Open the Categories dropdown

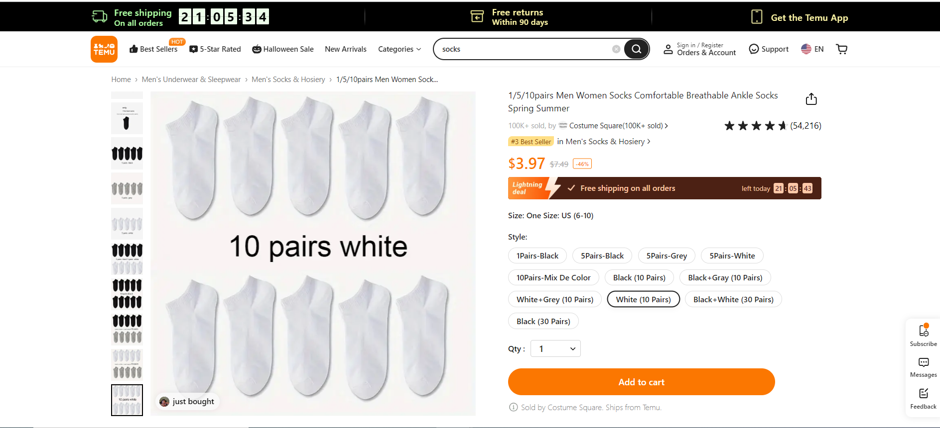pyautogui.click(x=399, y=49)
